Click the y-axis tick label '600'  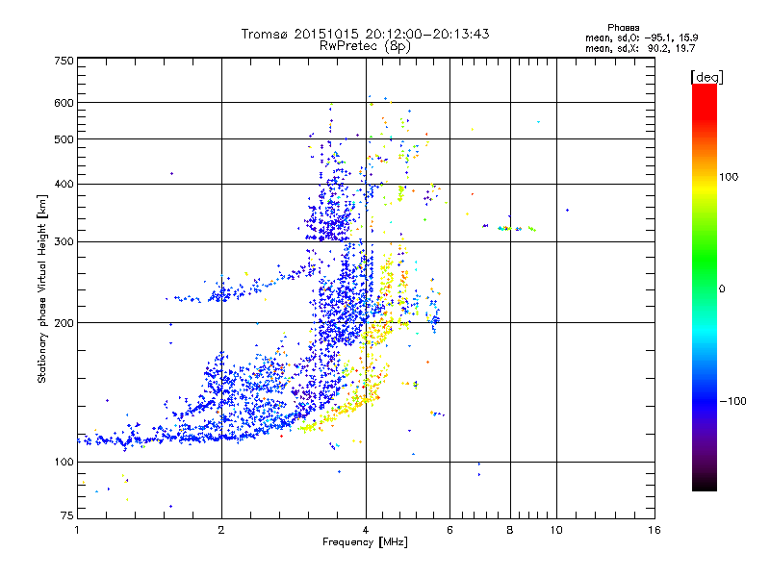point(64,103)
